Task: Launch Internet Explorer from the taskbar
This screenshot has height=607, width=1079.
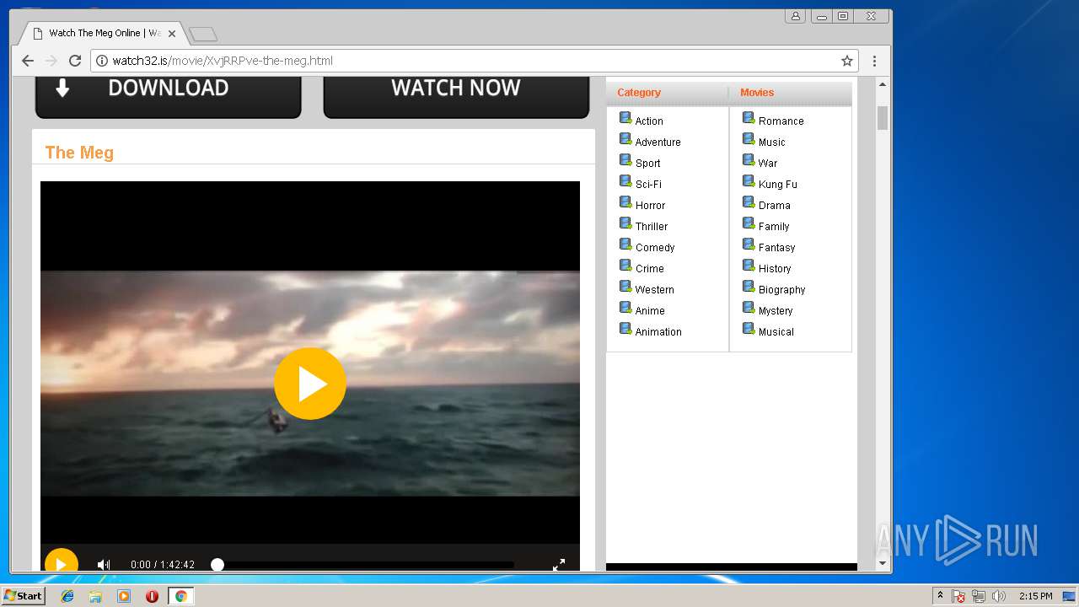Action: click(x=67, y=596)
